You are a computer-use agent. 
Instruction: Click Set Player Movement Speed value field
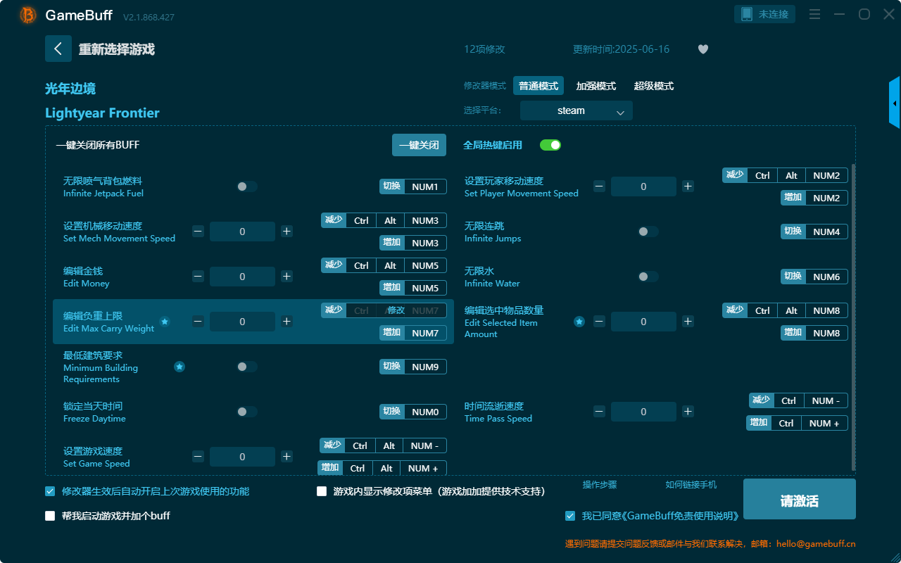click(x=643, y=186)
